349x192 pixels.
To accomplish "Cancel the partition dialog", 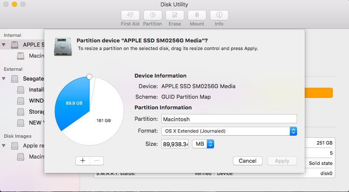I will [248, 161].
